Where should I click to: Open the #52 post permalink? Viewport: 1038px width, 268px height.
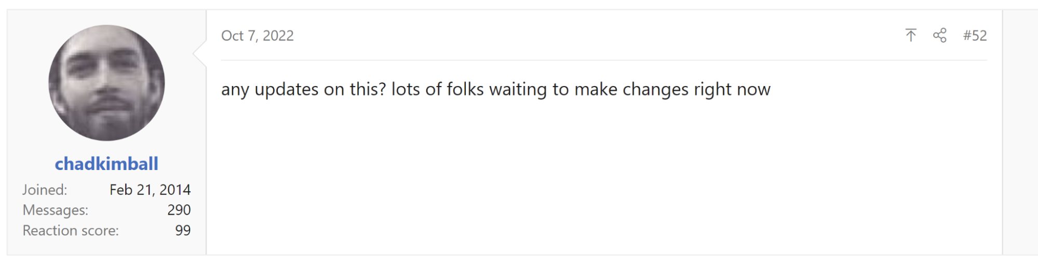pos(975,35)
